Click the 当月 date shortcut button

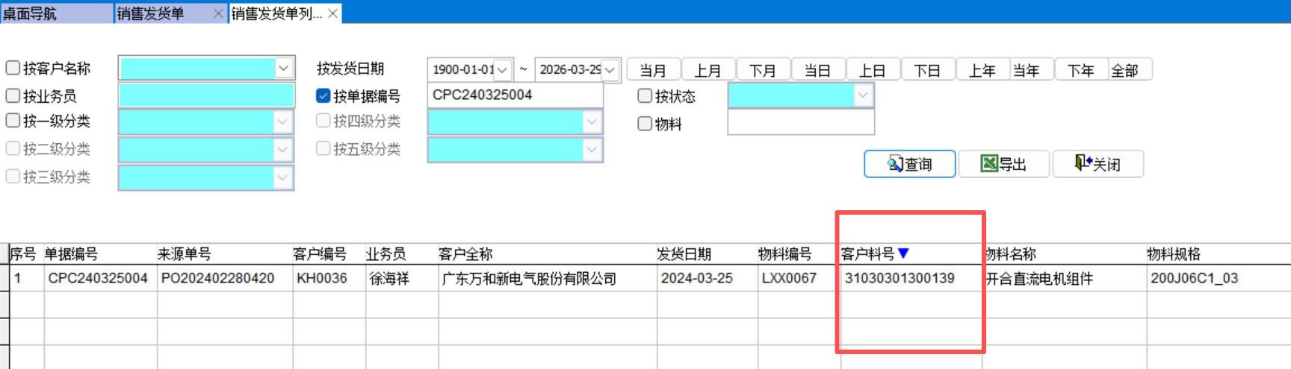(653, 70)
